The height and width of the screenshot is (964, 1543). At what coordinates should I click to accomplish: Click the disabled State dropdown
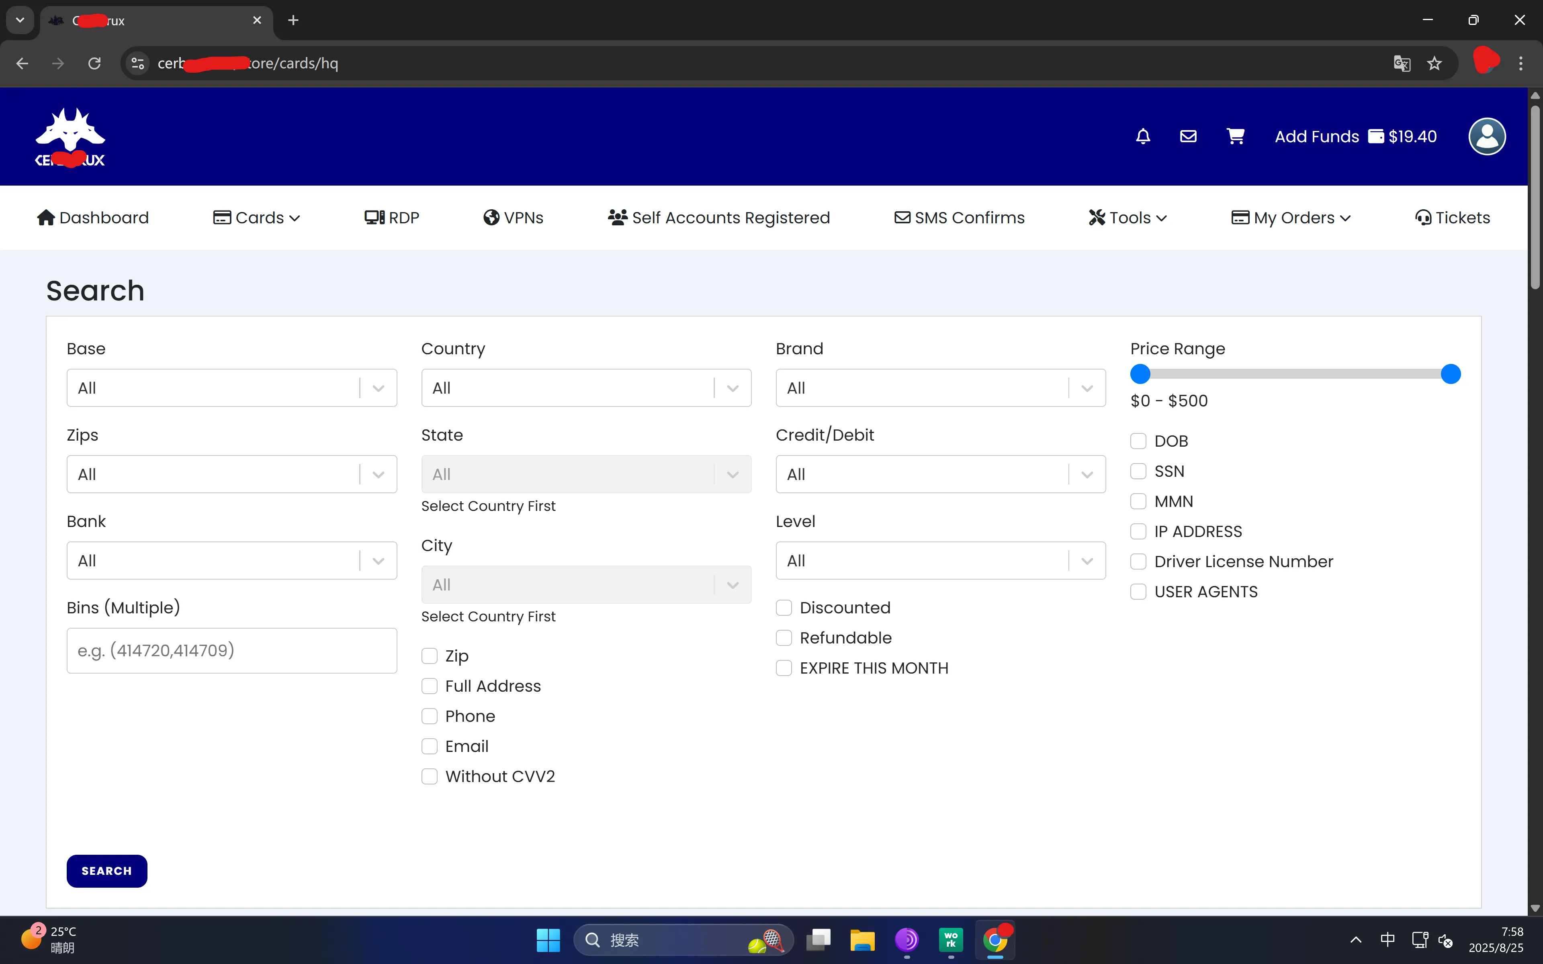(586, 474)
